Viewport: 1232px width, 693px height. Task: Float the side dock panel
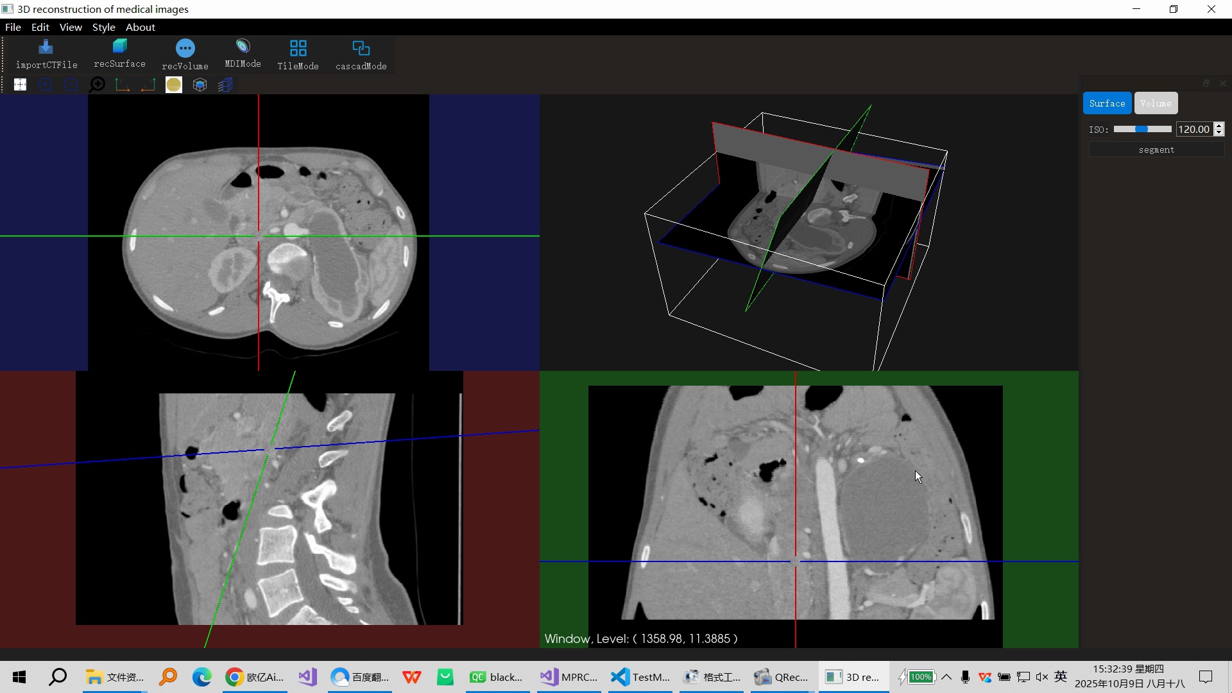click(1206, 83)
